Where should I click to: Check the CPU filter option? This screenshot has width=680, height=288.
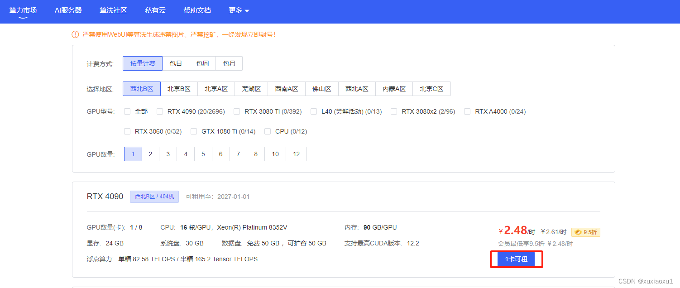point(267,131)
